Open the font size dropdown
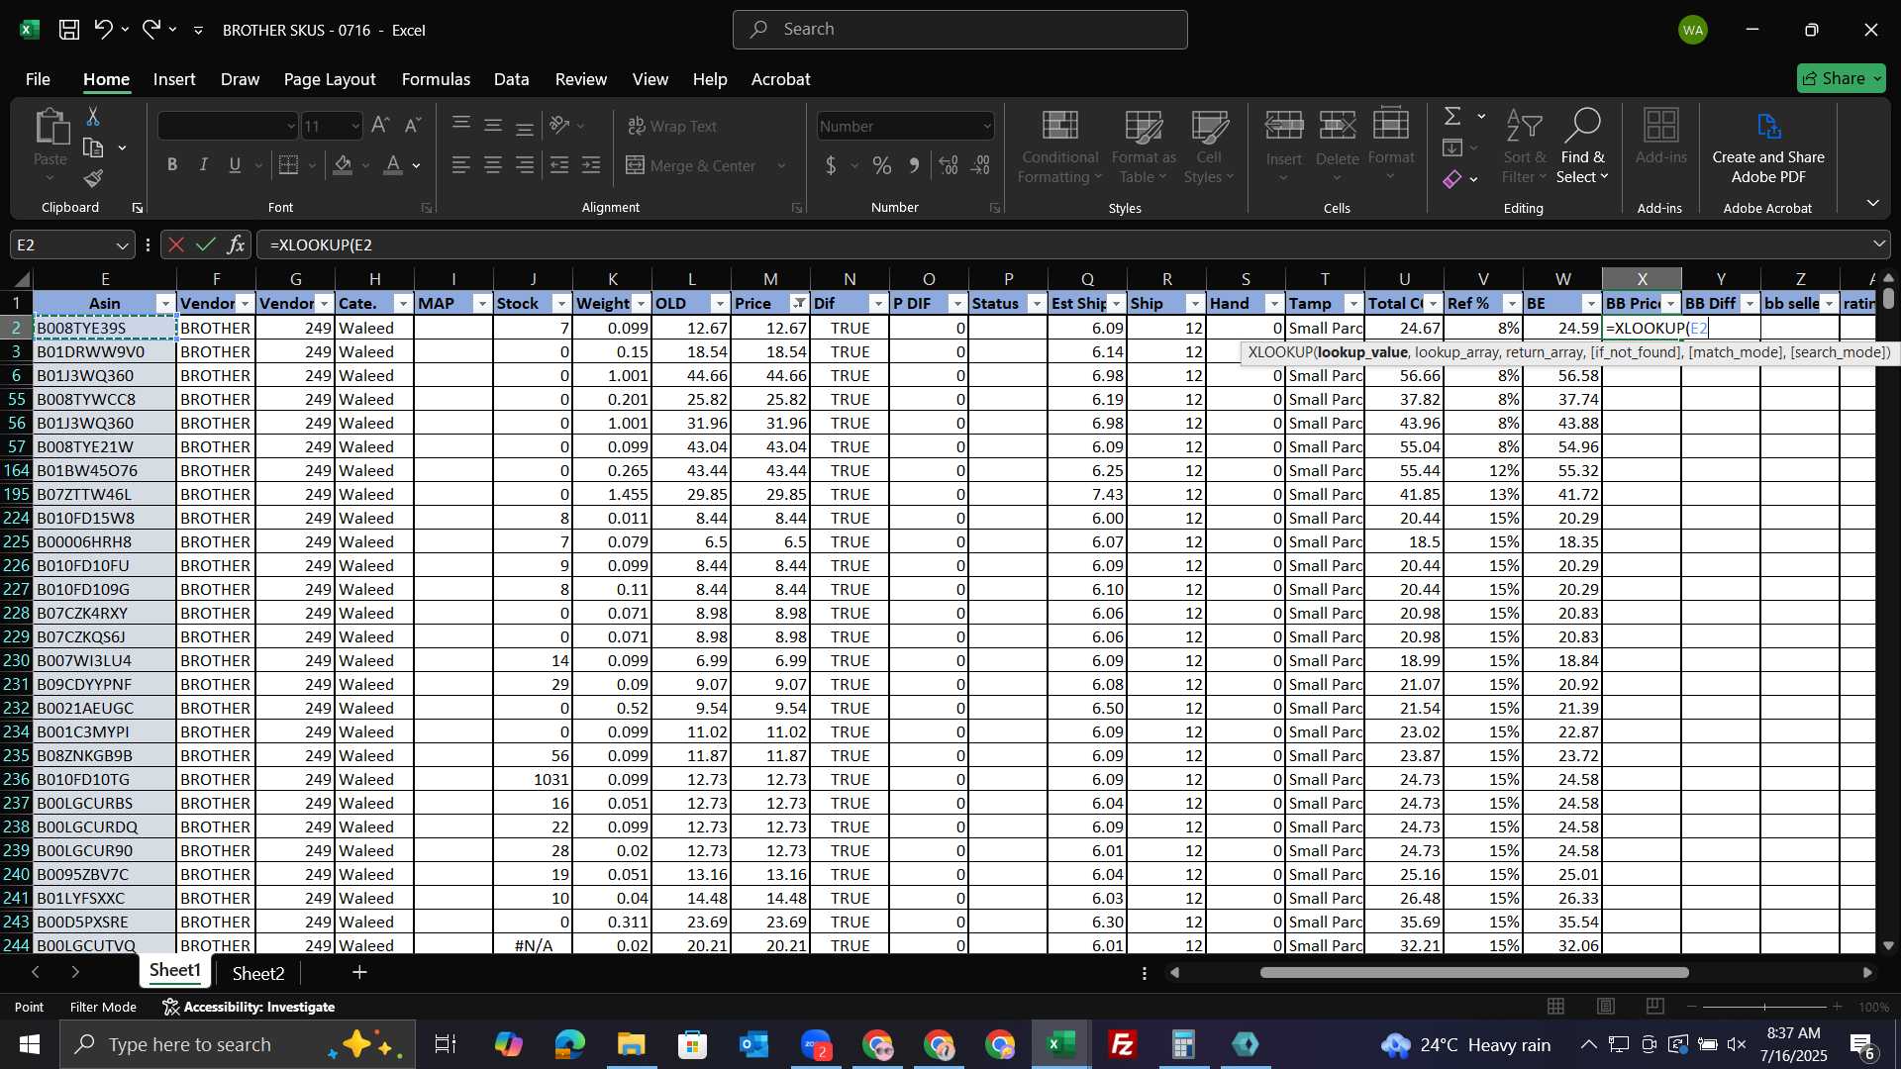This screenshot has width=1901, height=1069. (x=356, y=126)
